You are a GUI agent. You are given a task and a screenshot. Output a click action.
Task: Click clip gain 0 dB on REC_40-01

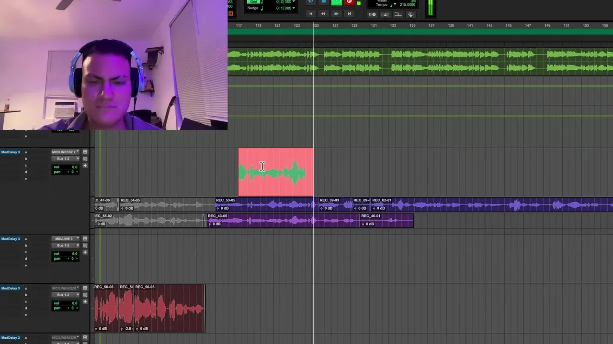click(x=370, y=224)
